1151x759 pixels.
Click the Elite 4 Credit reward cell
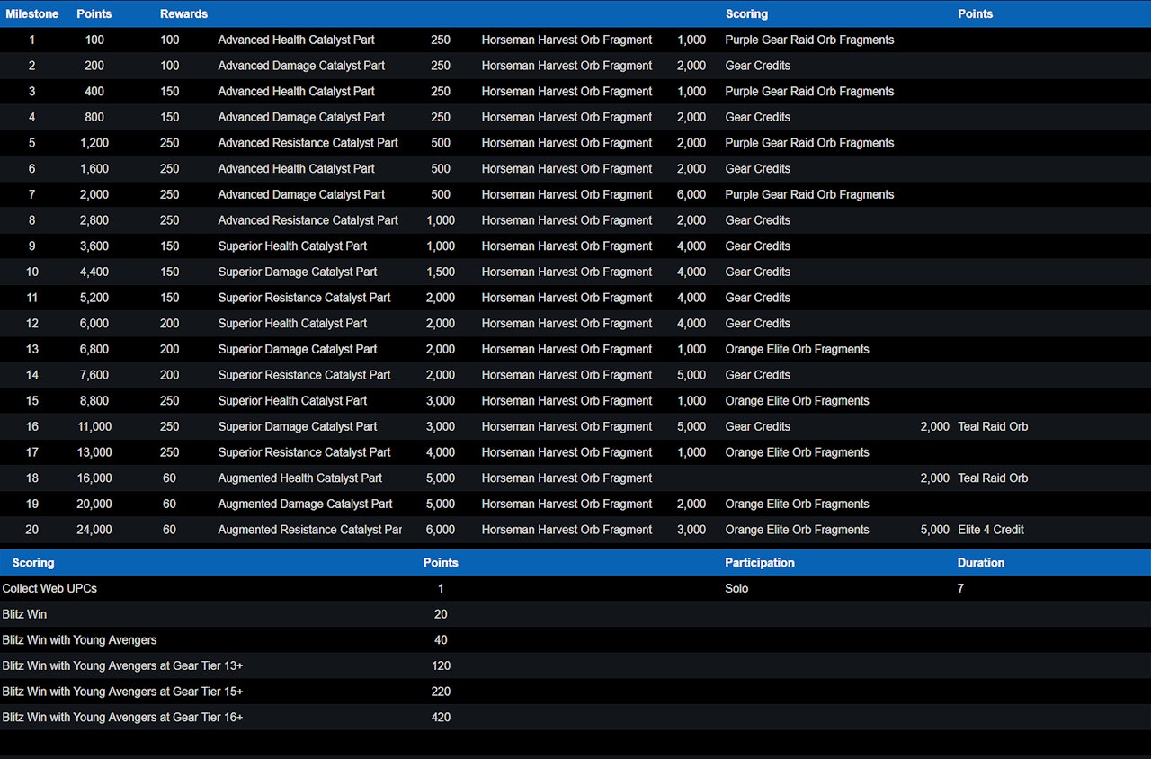[x=991, y=530]
